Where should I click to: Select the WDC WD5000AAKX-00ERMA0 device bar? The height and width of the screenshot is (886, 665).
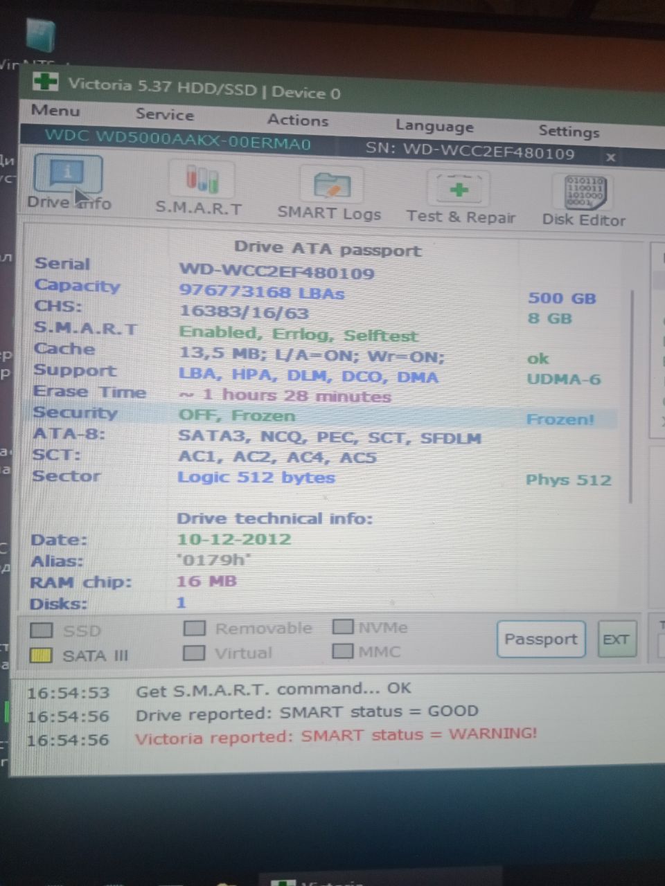(178, 139)
